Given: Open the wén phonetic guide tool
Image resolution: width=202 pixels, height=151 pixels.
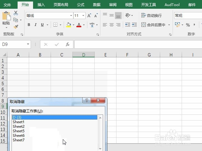Looking at the screenshot, I should pyautogui.click(x=92, y=25).
